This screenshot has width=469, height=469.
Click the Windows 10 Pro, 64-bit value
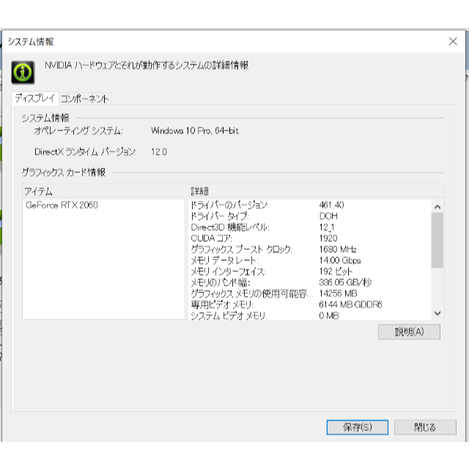point(195,130)
